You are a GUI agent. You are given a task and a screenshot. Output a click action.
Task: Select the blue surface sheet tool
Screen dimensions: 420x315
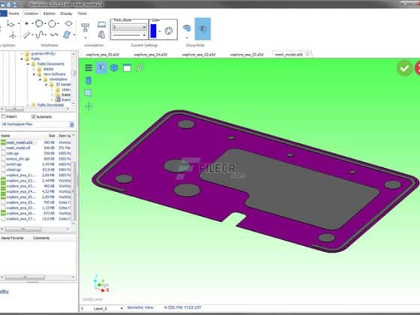coord(67,34)
